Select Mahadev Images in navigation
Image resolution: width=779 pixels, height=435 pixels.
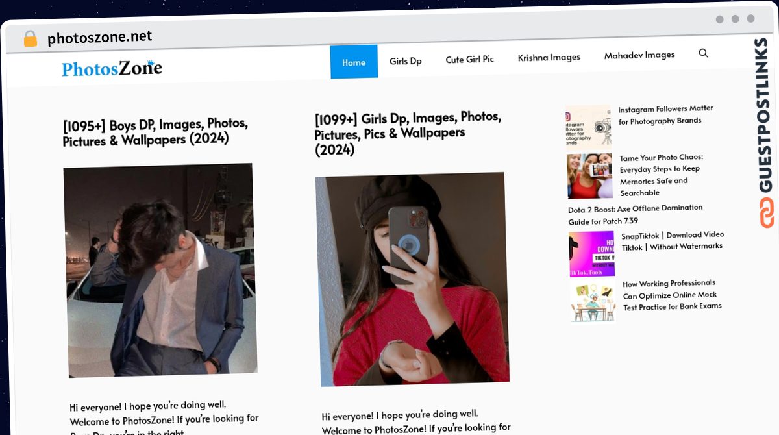[639, 55]
